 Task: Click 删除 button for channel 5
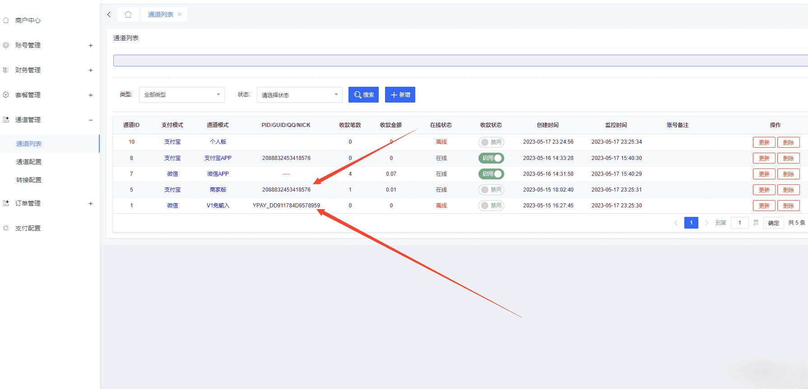[x=788, y=190]
